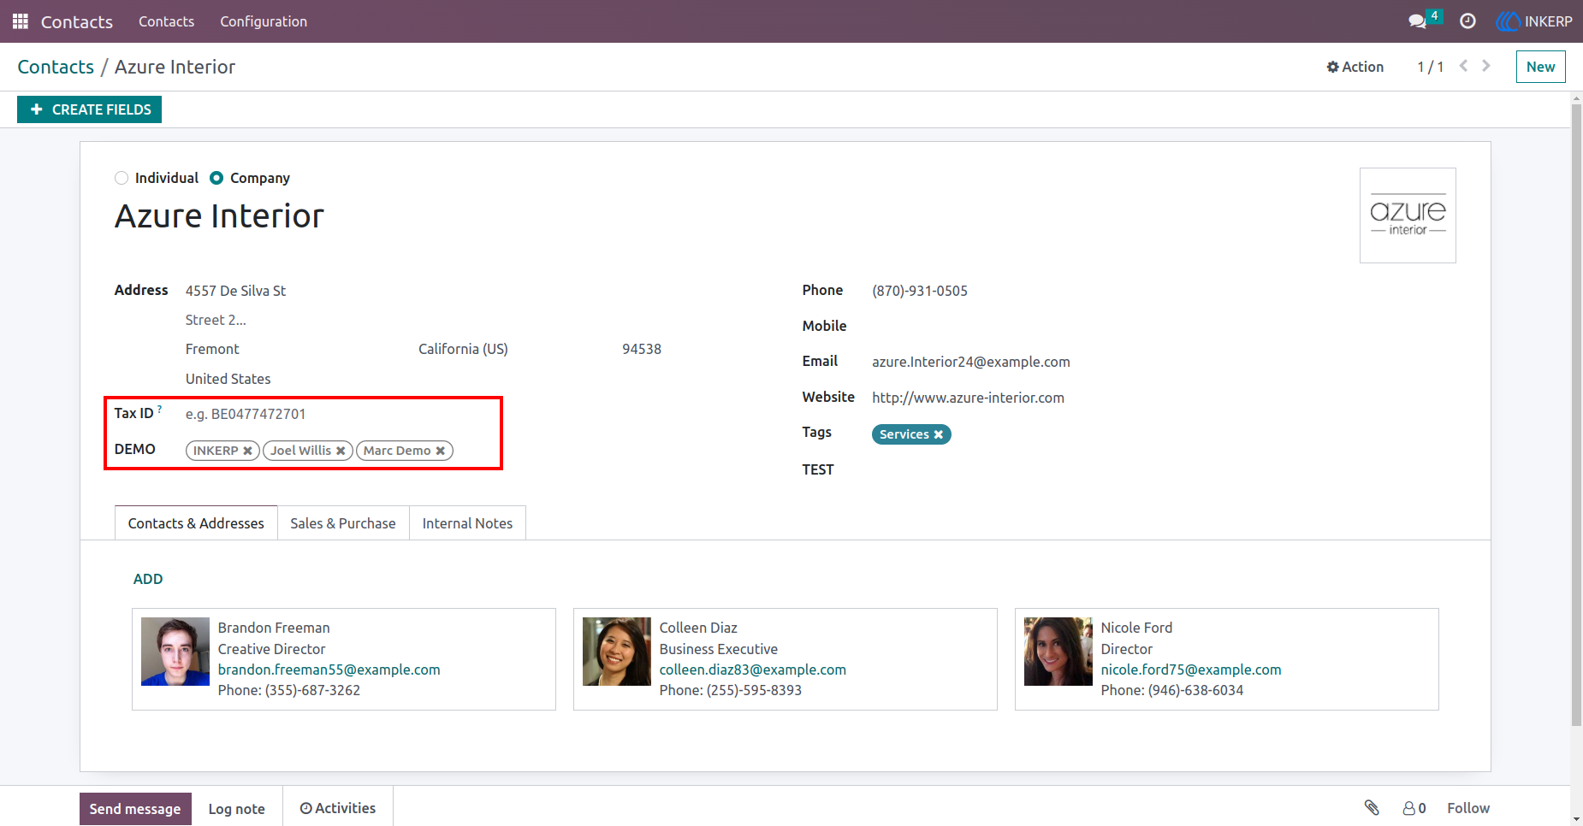Select the Company radio button

click(216, 178)
